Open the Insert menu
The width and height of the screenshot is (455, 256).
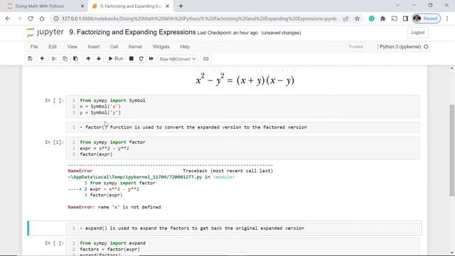[x=93, y=47]
